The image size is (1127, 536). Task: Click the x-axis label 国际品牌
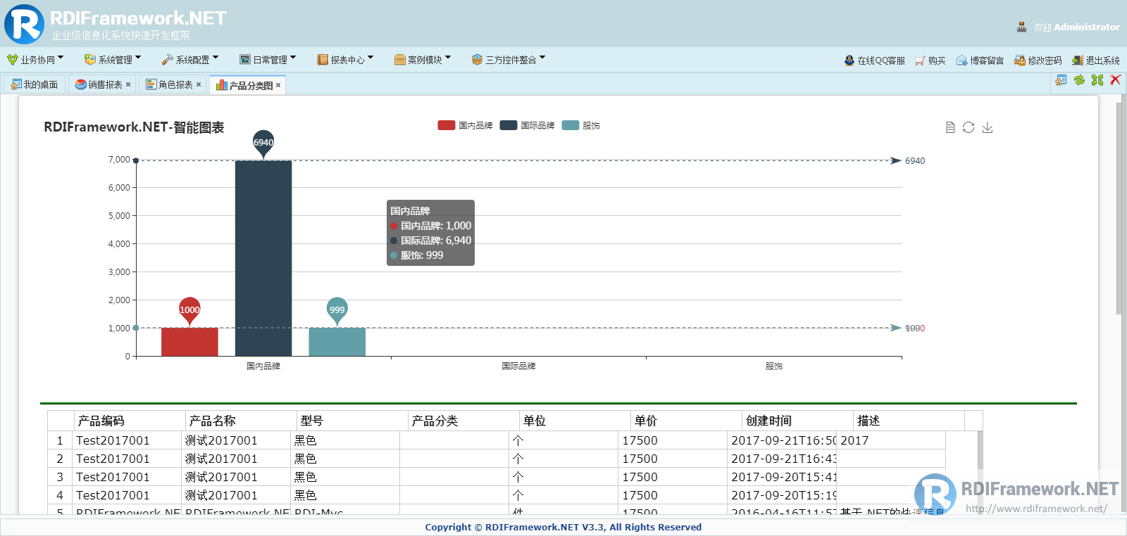[518, 366]
